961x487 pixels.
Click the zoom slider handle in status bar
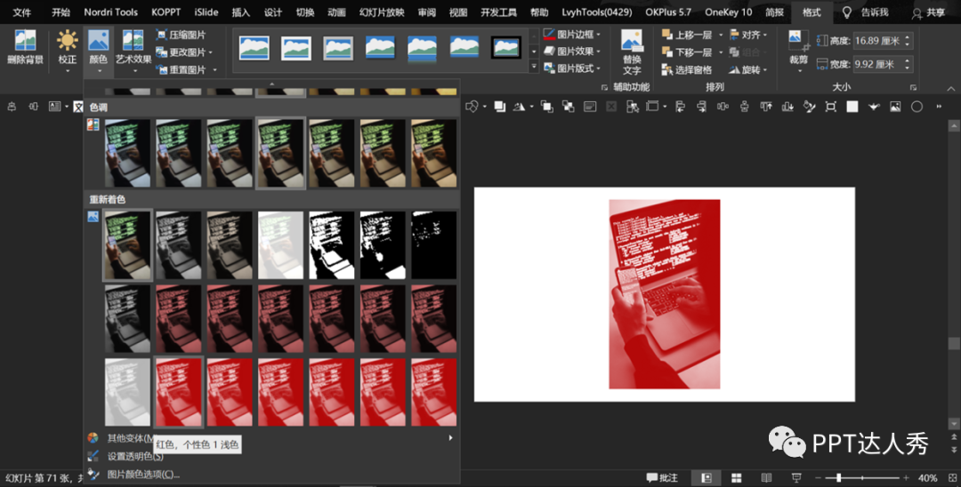838,478
